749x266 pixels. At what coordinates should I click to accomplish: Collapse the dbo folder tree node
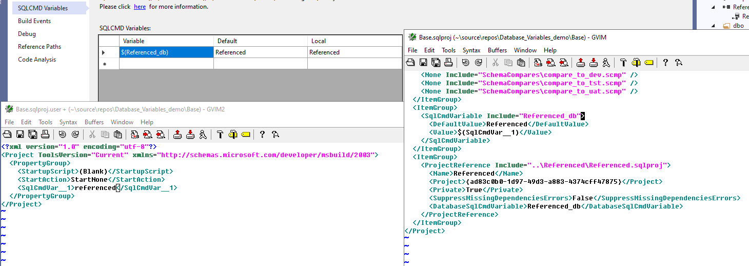(x=713, y=26)
